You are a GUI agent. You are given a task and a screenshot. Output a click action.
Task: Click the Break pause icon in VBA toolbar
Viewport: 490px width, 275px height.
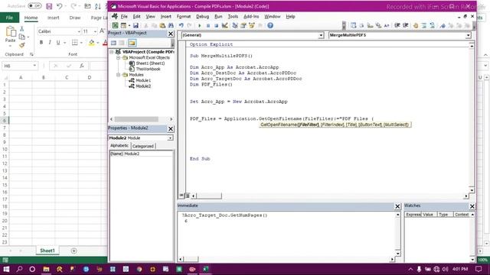tap(208, 25)
